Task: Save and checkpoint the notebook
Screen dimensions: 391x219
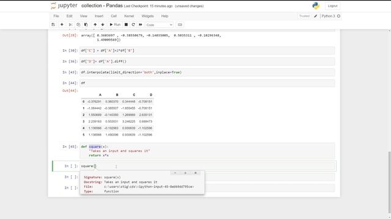Action: [x=53, y=24]
